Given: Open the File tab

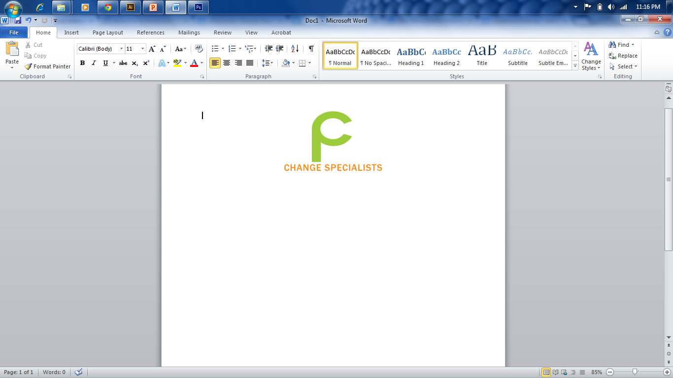Looking at the screenshot, I should click(x=14, y=32).
